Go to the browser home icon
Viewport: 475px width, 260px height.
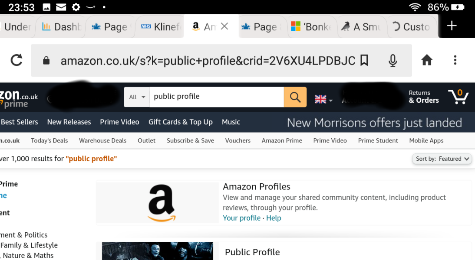coord(427,60)
